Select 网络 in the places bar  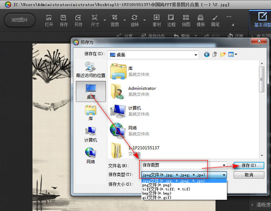pos(91,156)
